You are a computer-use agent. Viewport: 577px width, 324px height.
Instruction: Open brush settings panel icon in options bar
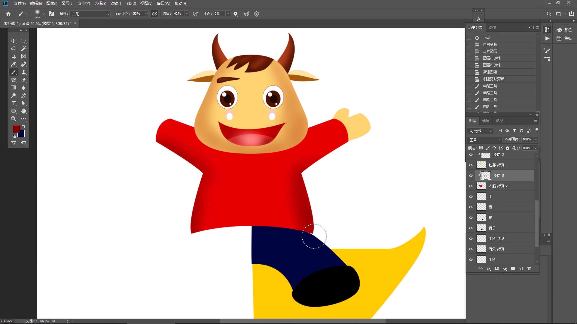tap(51, 14)
